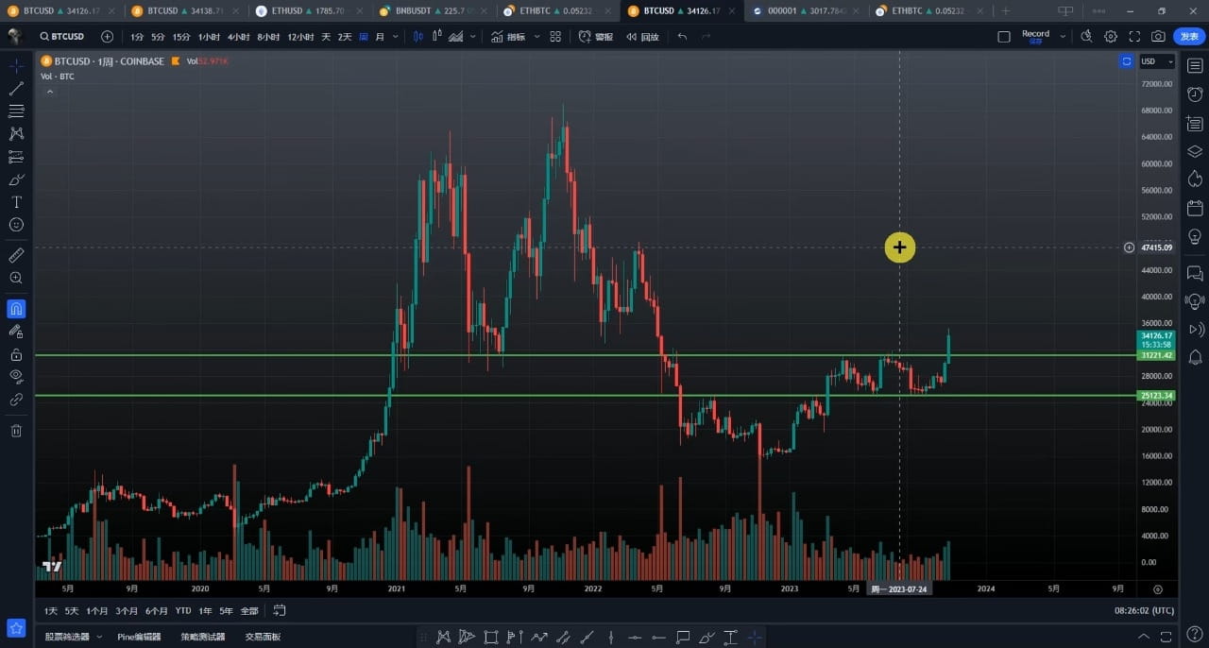Enable the Record checkbox
This screenshot has width=1209, height=648.
tap(1004, 35)
